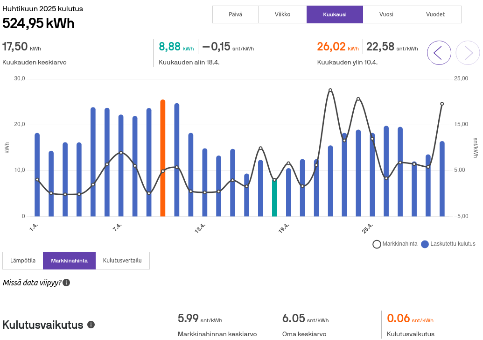Click the orange highest-consumption bar
This screenshot has height=340, width=483.
[x=163, y=159]
